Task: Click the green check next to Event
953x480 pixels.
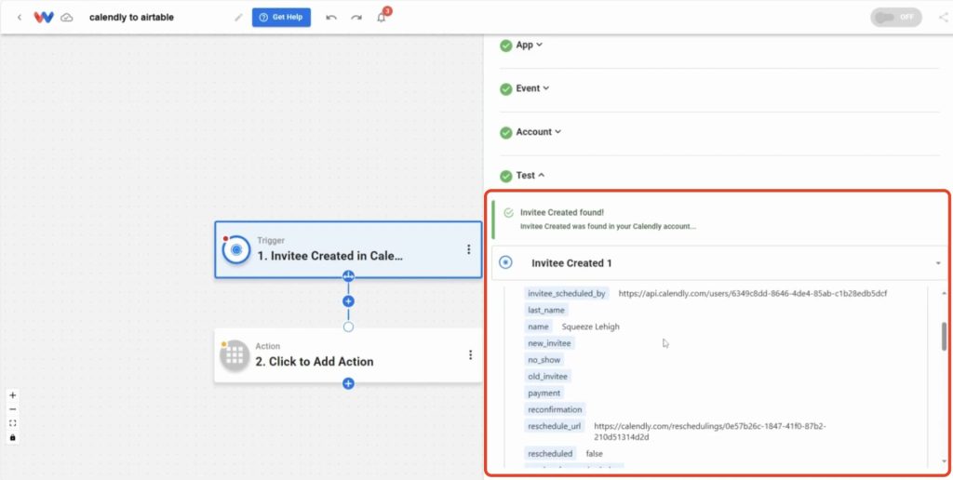Action: point(505,89)
